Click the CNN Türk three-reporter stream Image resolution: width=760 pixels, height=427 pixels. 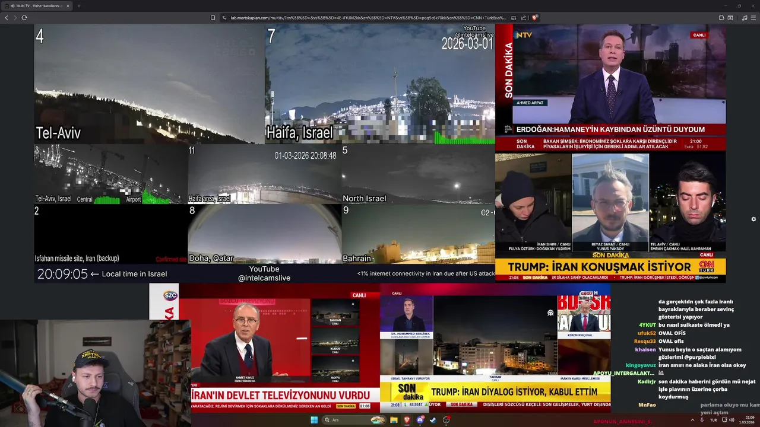pyautogui.click(x=610, y=217)
